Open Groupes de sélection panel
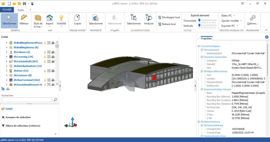This screenshot has width=270, height=142. (x=18, y=117)
